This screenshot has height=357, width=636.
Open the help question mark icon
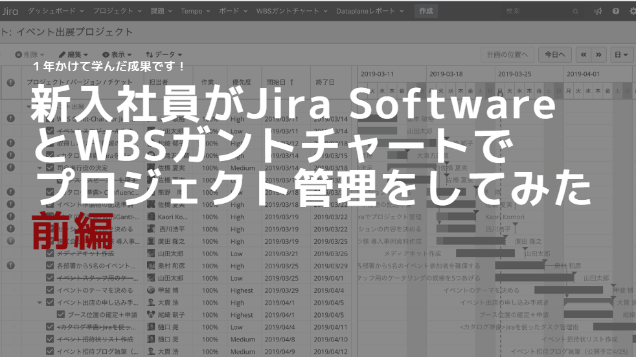tap(616, 12)
